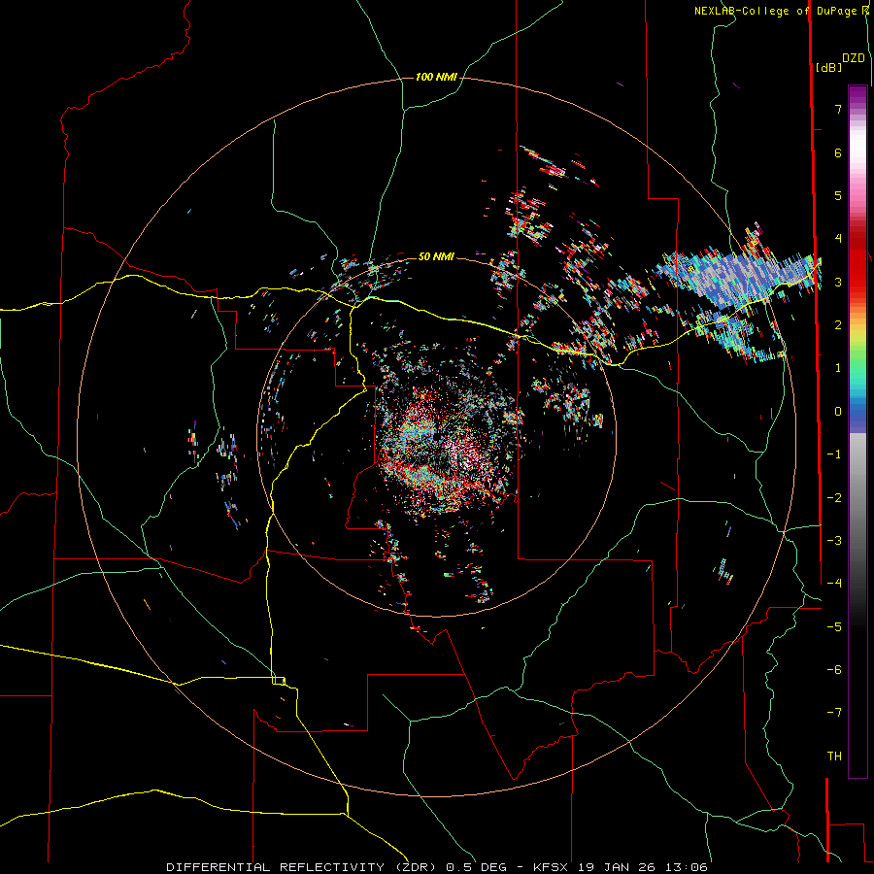
Task: Click the TH threshold label in legend
Action: (x=834, y=756)
